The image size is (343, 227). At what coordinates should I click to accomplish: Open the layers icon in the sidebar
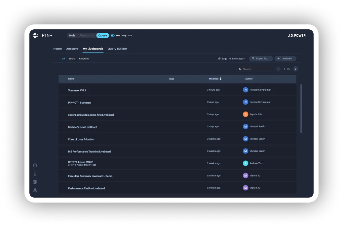(35, 165)
